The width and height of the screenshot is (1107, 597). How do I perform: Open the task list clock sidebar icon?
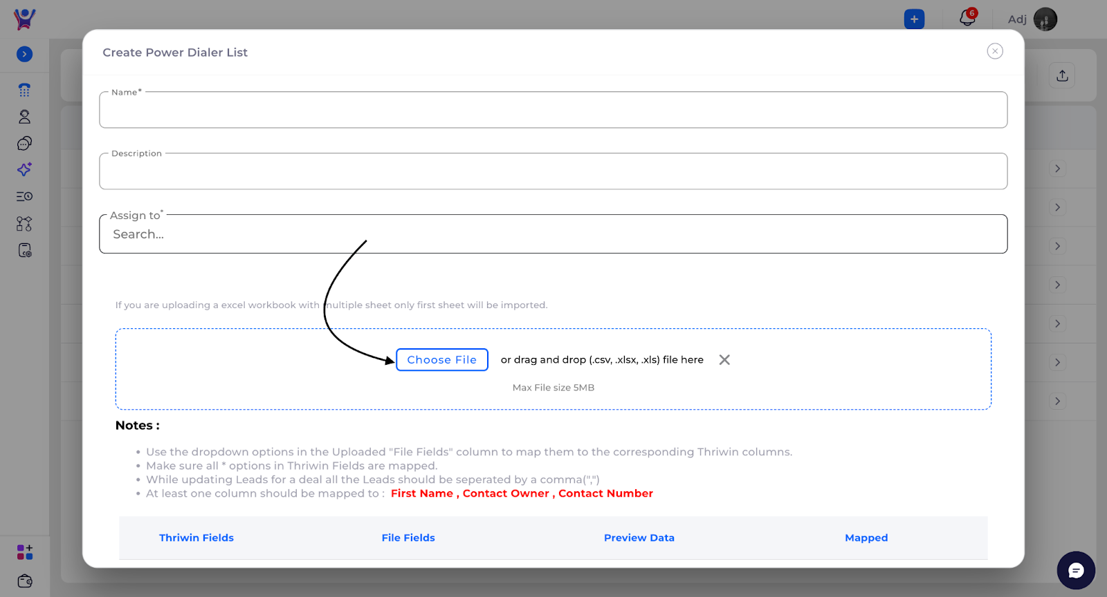[24, 196]
